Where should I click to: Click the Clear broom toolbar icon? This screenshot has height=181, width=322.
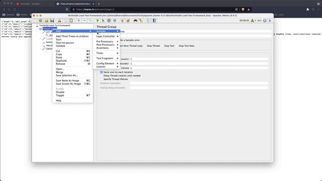tap(122, 21)
